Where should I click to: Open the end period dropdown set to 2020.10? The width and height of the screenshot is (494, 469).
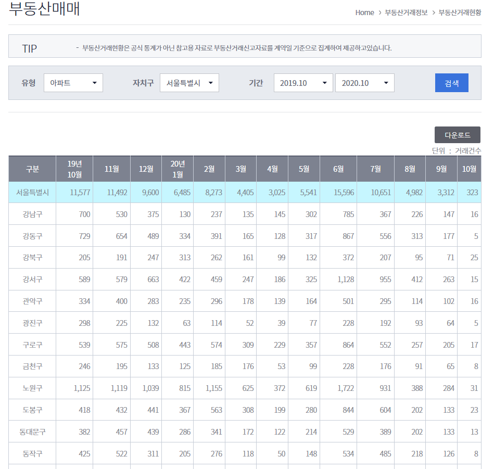pos(364,82)
